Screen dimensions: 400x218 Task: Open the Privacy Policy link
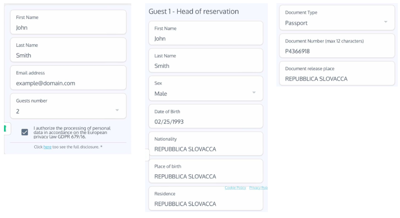258,188
